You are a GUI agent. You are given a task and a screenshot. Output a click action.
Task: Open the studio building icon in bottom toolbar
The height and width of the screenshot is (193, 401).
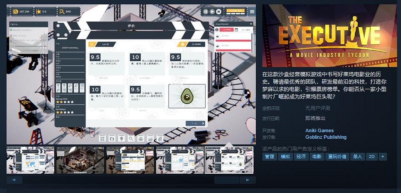pos(102,138)
